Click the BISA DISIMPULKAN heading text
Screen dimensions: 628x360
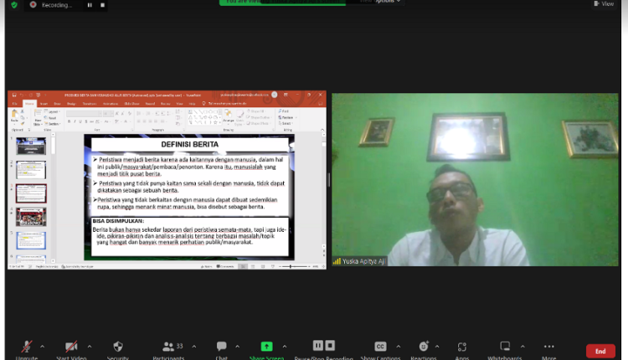pos(118,221)
